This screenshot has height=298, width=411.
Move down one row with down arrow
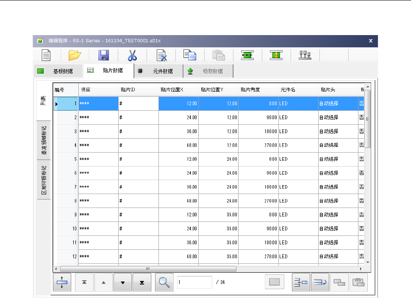coord(123,283)
